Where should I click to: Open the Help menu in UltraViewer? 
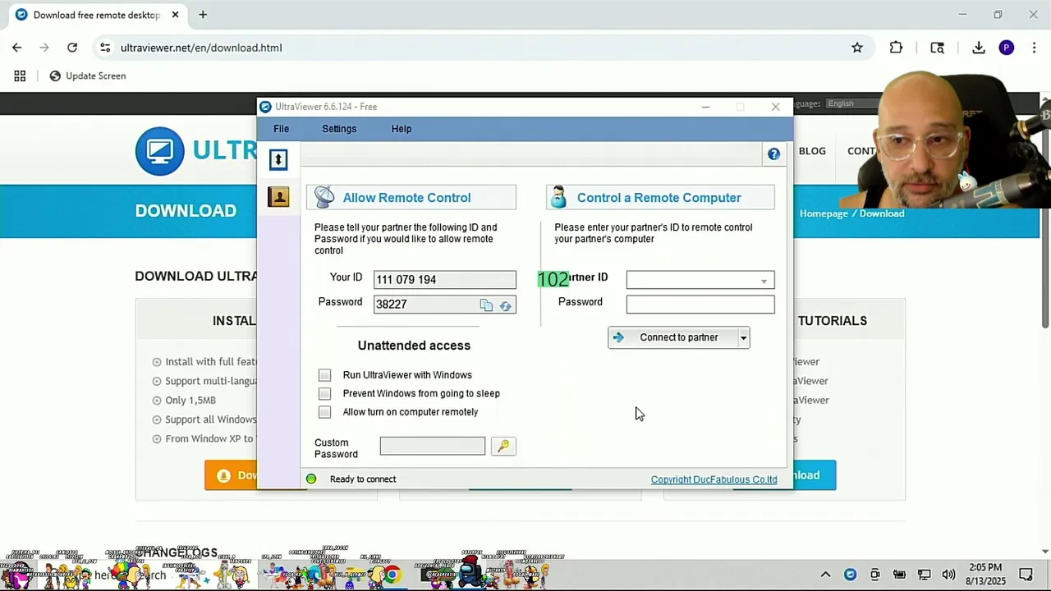point(402,129)
